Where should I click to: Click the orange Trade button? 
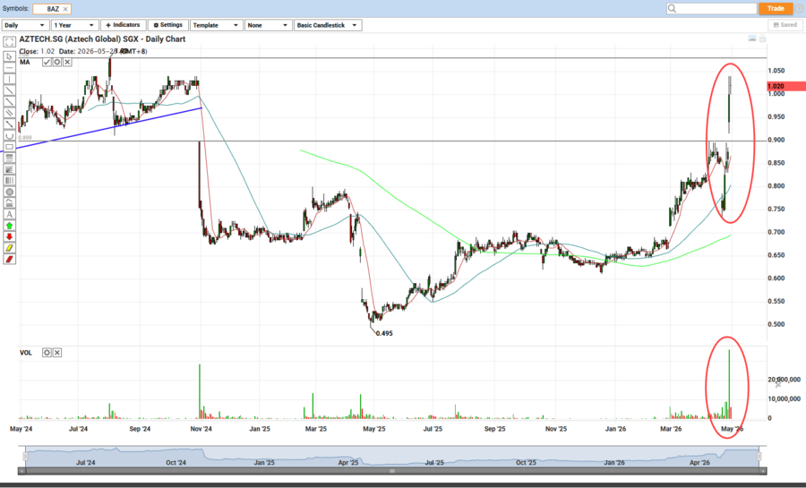(776, 8)
